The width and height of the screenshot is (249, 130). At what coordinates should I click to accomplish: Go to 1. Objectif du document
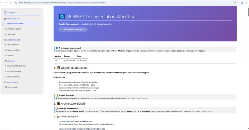[x=22, y=24]
